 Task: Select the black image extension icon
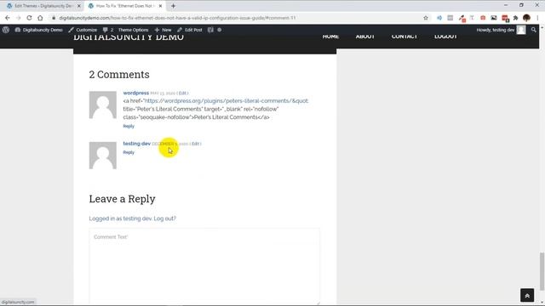tap(494, 18)
